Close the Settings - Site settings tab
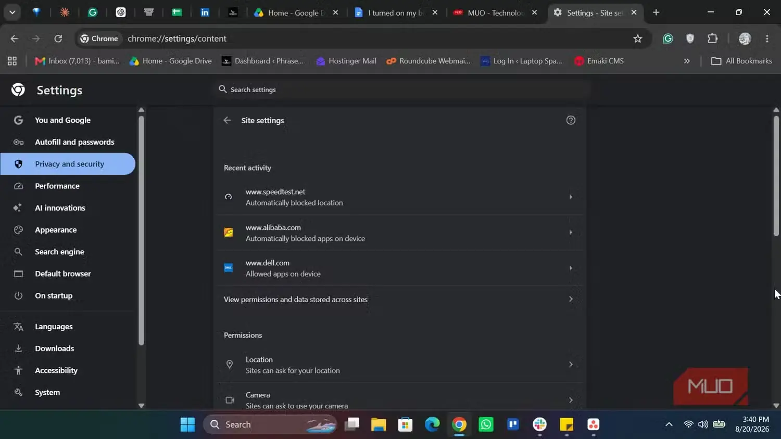Image resolution: width=781 pixels, height=439 pixels. pos(634,12)
